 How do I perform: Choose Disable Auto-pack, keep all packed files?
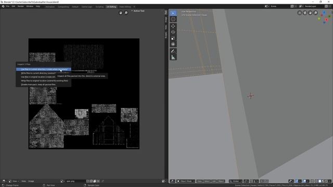coord(44,85)
